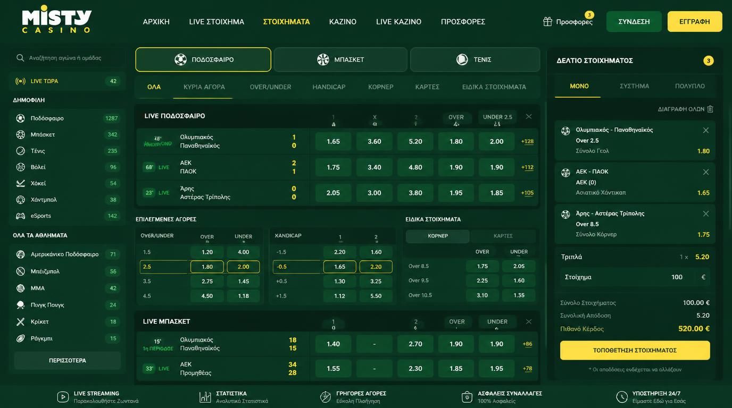Toggle the 2.20 handicap -0.5 odds
This screenshot has height=408, width=732.
point(376,267)
